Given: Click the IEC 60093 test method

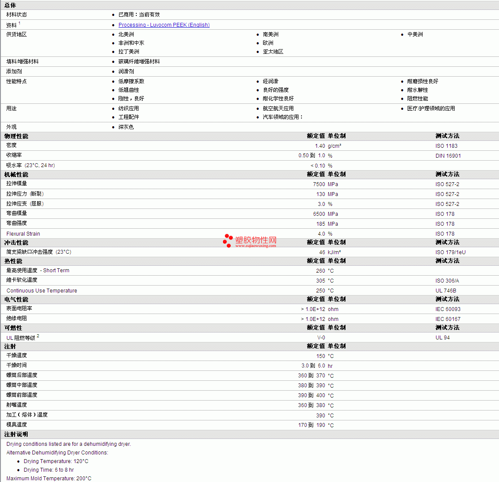Looking at the screenshot, I should 448,309.
